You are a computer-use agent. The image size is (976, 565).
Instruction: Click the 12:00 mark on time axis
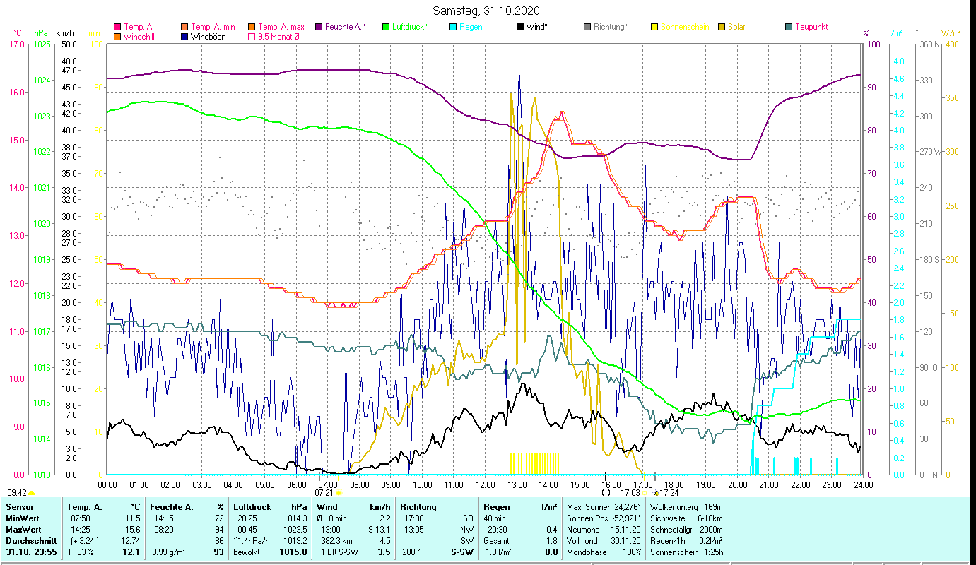486,485
